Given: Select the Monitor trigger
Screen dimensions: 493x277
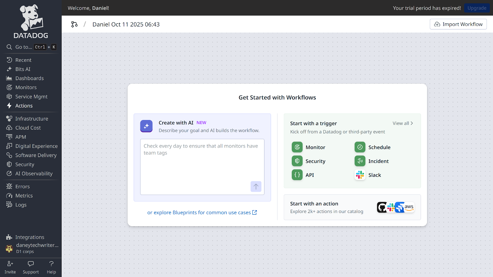Looking at the screenshot, I should click(309, 147).
